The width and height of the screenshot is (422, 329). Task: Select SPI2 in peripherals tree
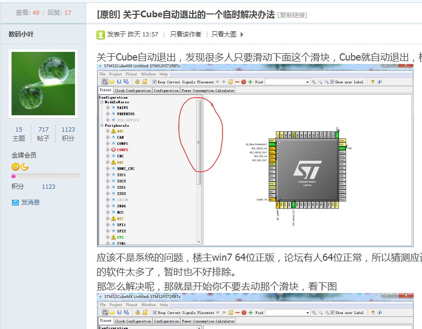coord(122,231)
